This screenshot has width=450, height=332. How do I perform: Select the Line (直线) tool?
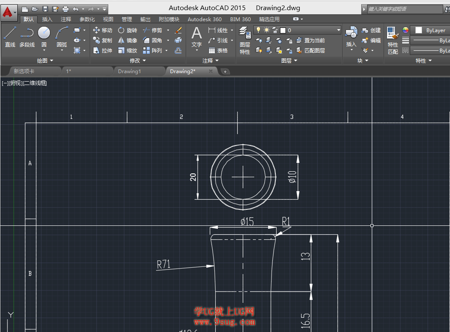pyautogui.click(x=10, y=37)
